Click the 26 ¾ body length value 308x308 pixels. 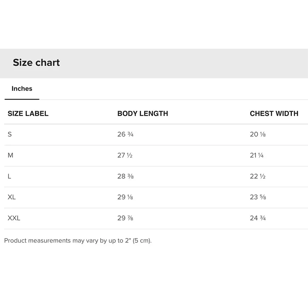[126, 134]
